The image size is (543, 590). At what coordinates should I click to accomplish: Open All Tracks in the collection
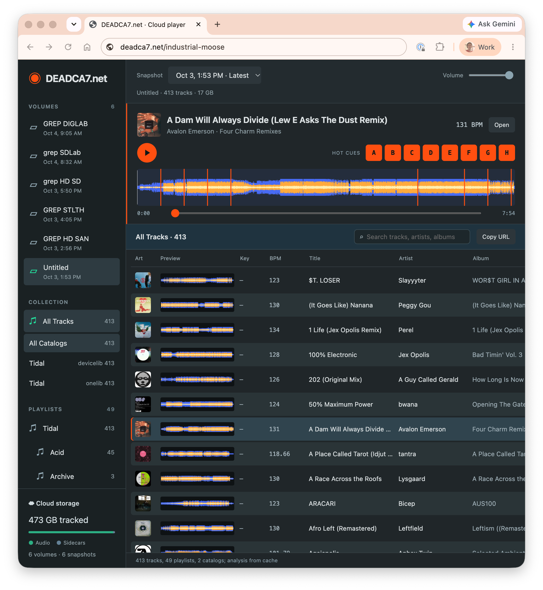(72, 321)
